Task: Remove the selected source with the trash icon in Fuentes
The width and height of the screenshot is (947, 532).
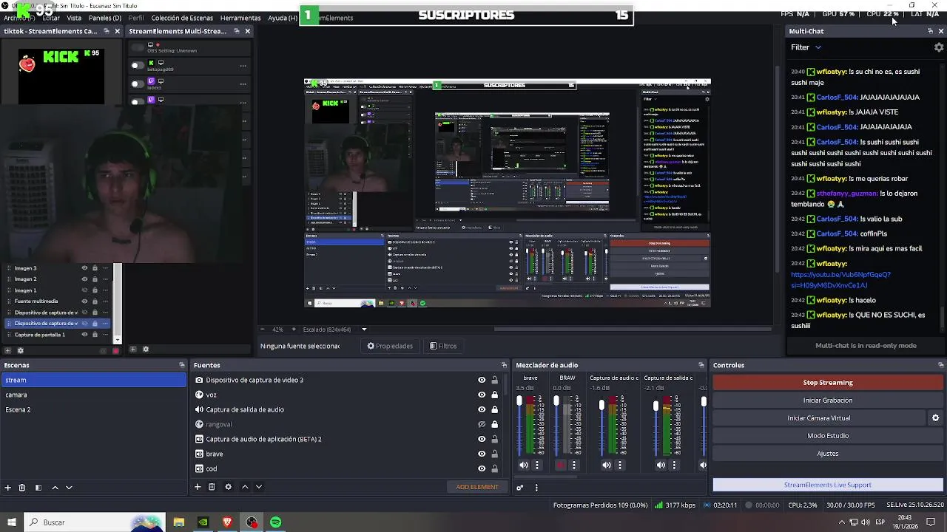Action: coord(212,487)
